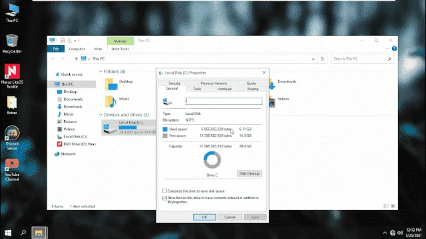Click Cancel in Properties dialog
Viewport: 426px width, 239px height.
(x=230, y=217)
